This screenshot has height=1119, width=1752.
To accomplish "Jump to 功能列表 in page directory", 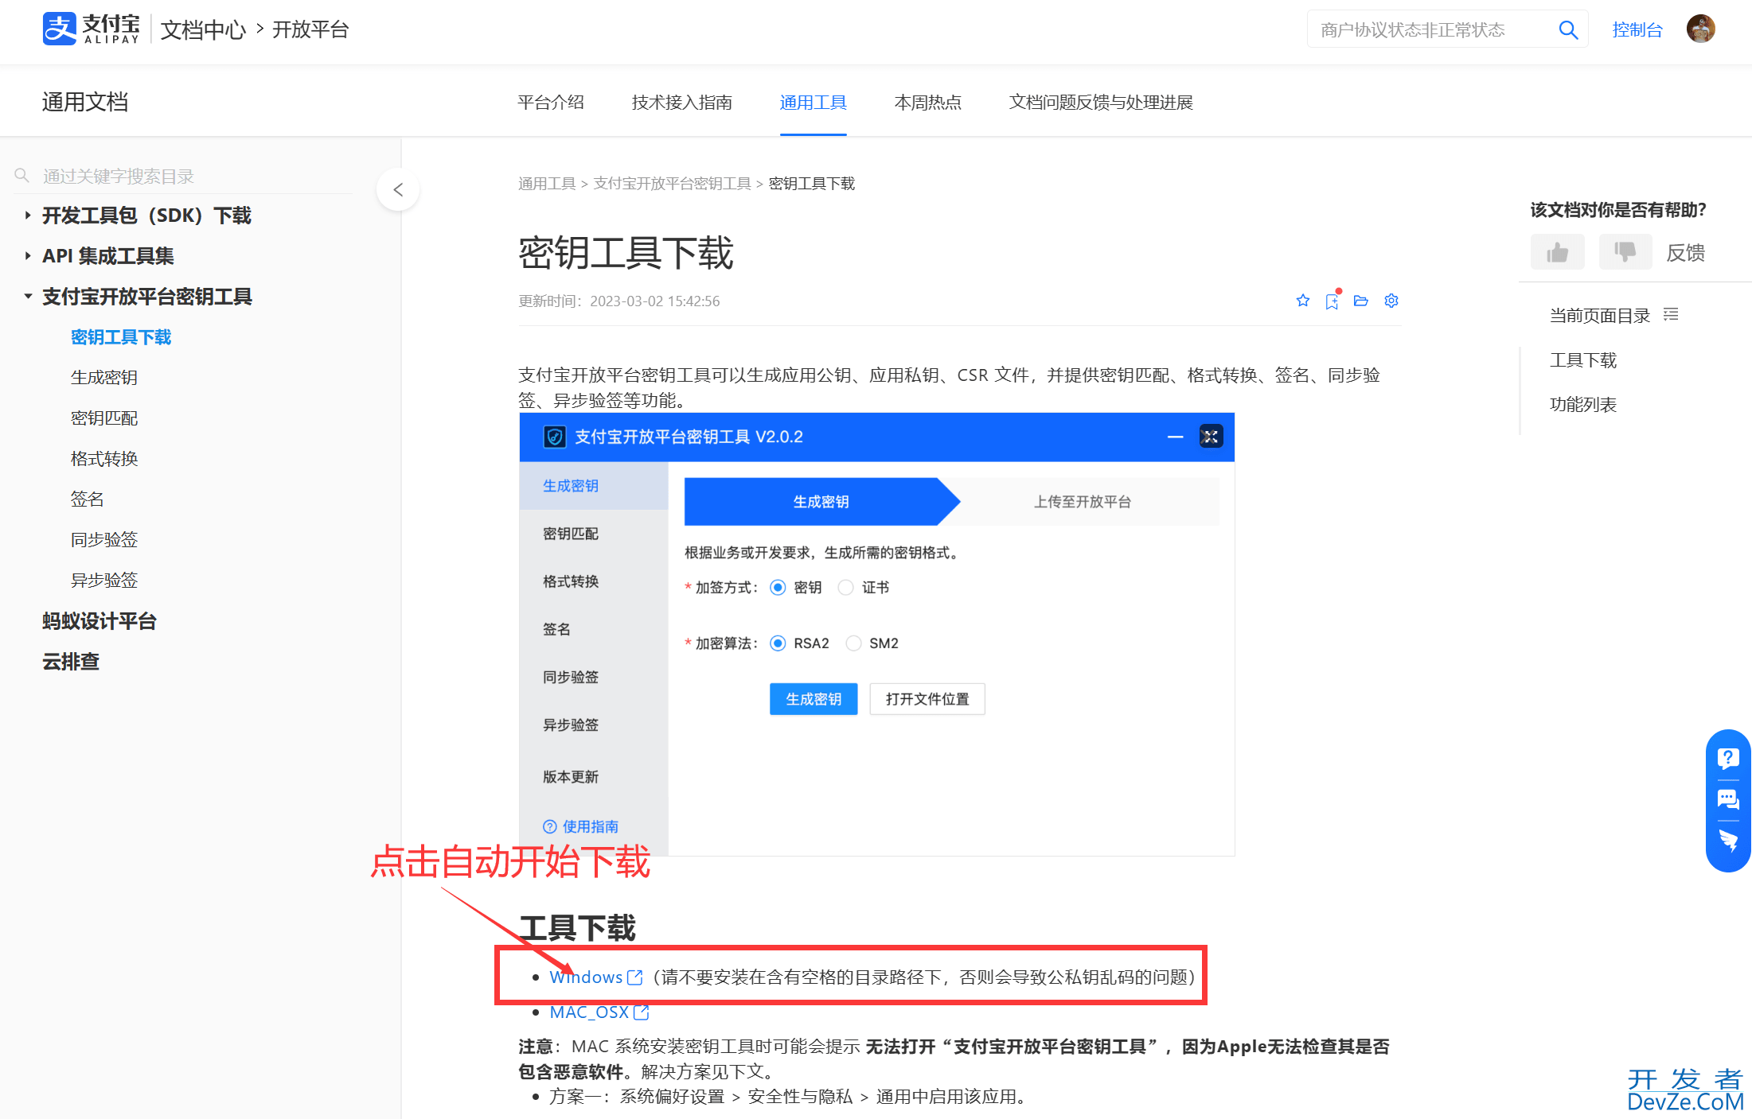I will click(x=1583, y=405).
